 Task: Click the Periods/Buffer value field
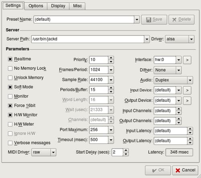coord(99,90)
